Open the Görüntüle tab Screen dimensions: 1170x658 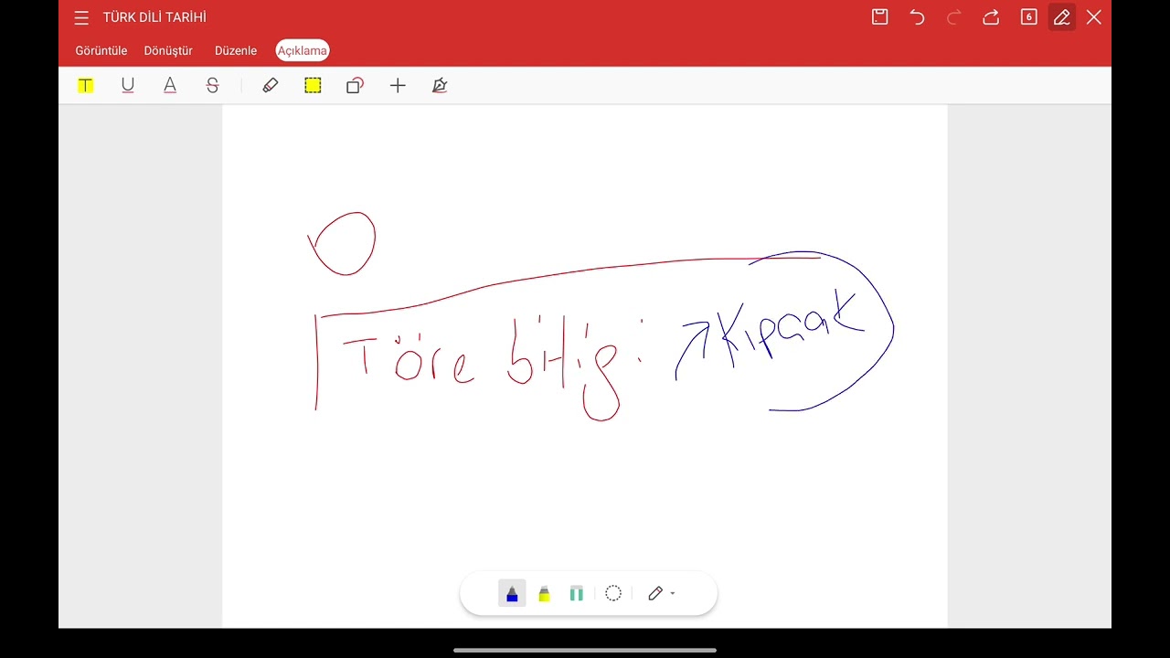(101, 51)
